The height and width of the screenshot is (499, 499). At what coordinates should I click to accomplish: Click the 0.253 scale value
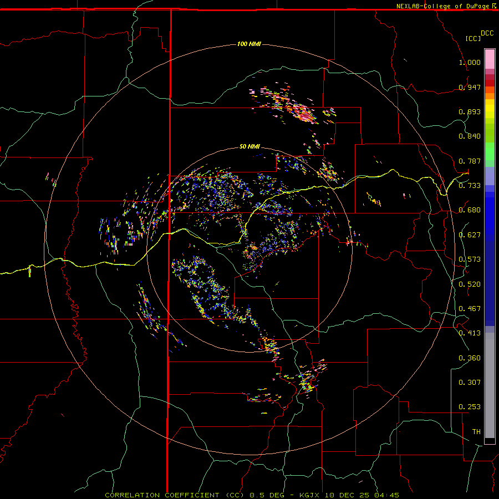[x=470, y=407]
